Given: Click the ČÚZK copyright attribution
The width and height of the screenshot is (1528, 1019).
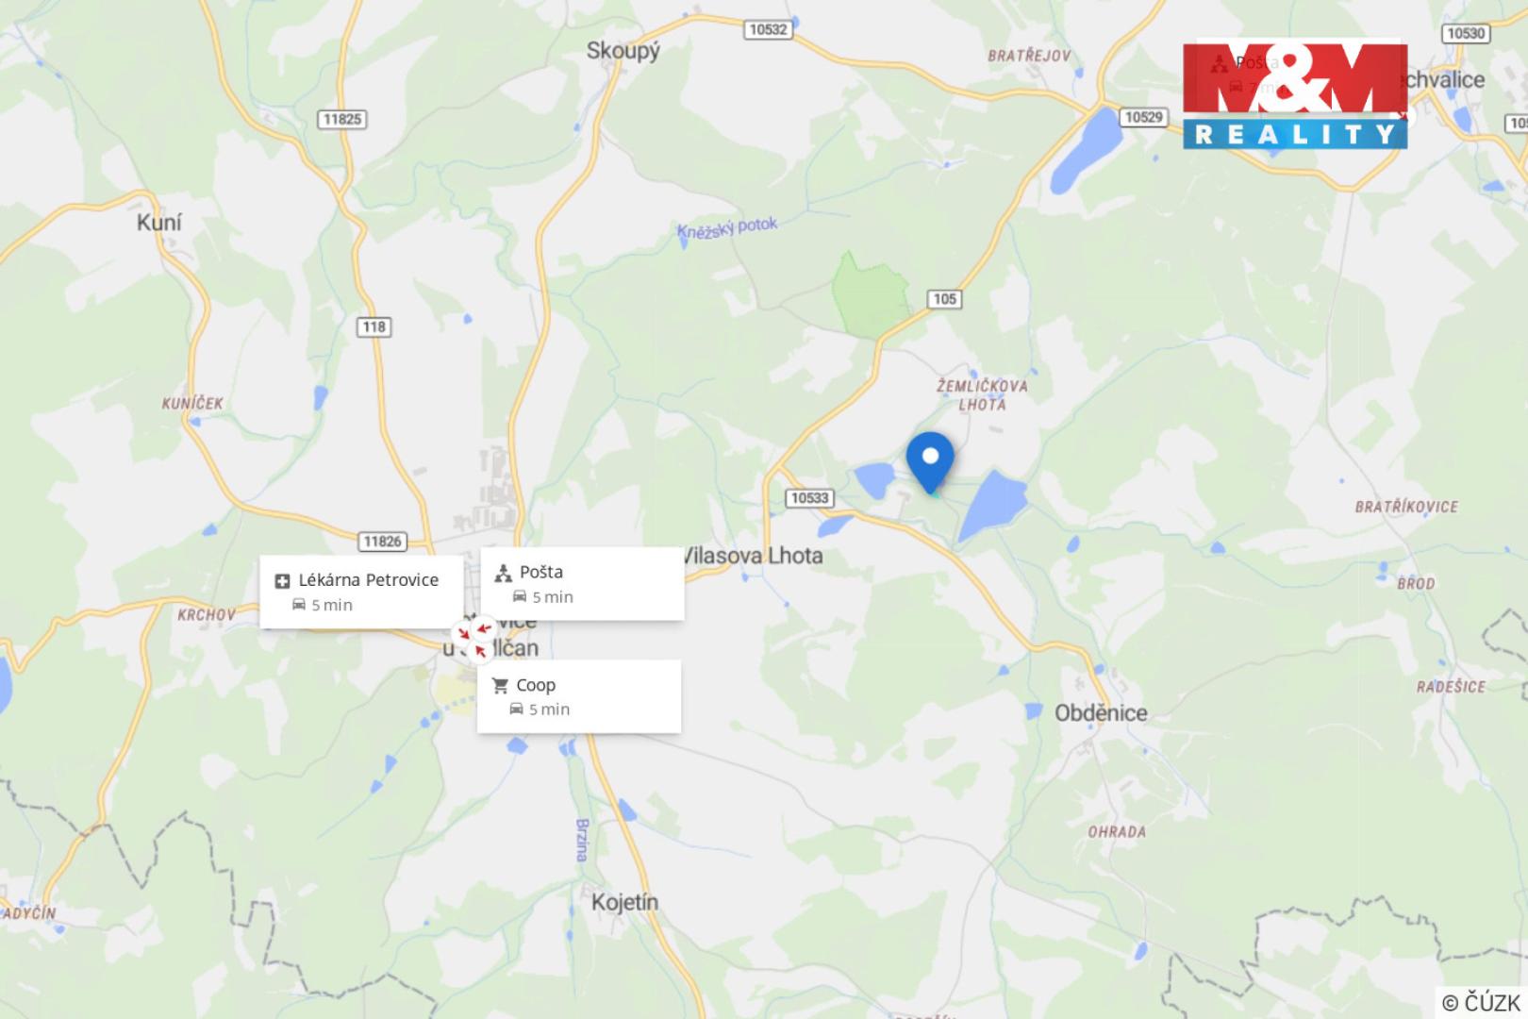Looking at the screenshot, I should (x=1481, y=1002).
